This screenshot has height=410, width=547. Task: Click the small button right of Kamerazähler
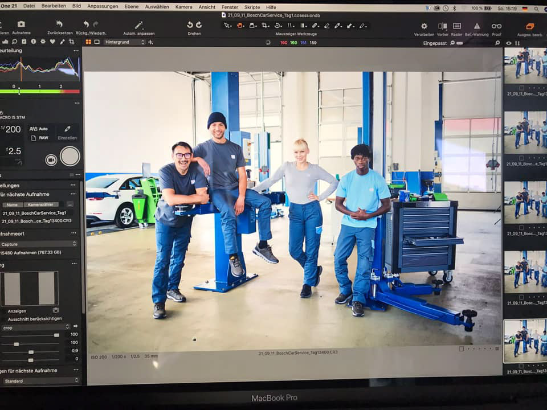[x=70, y=204]
